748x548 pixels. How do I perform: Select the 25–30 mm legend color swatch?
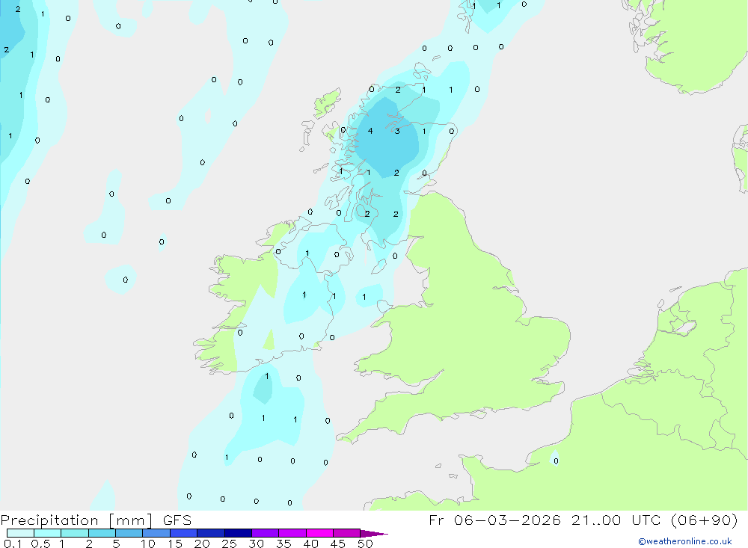pyautogui.click(x=238, y=533)
